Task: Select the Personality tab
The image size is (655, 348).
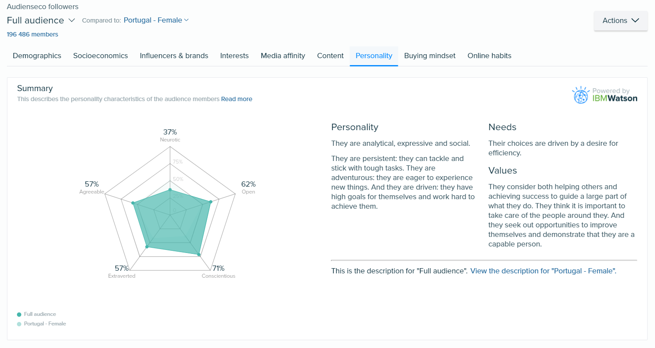Action: point(374,56)
